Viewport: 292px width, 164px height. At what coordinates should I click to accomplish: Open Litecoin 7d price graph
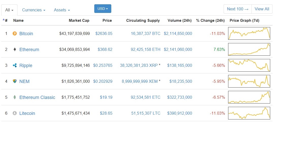(x=249, y=113)
